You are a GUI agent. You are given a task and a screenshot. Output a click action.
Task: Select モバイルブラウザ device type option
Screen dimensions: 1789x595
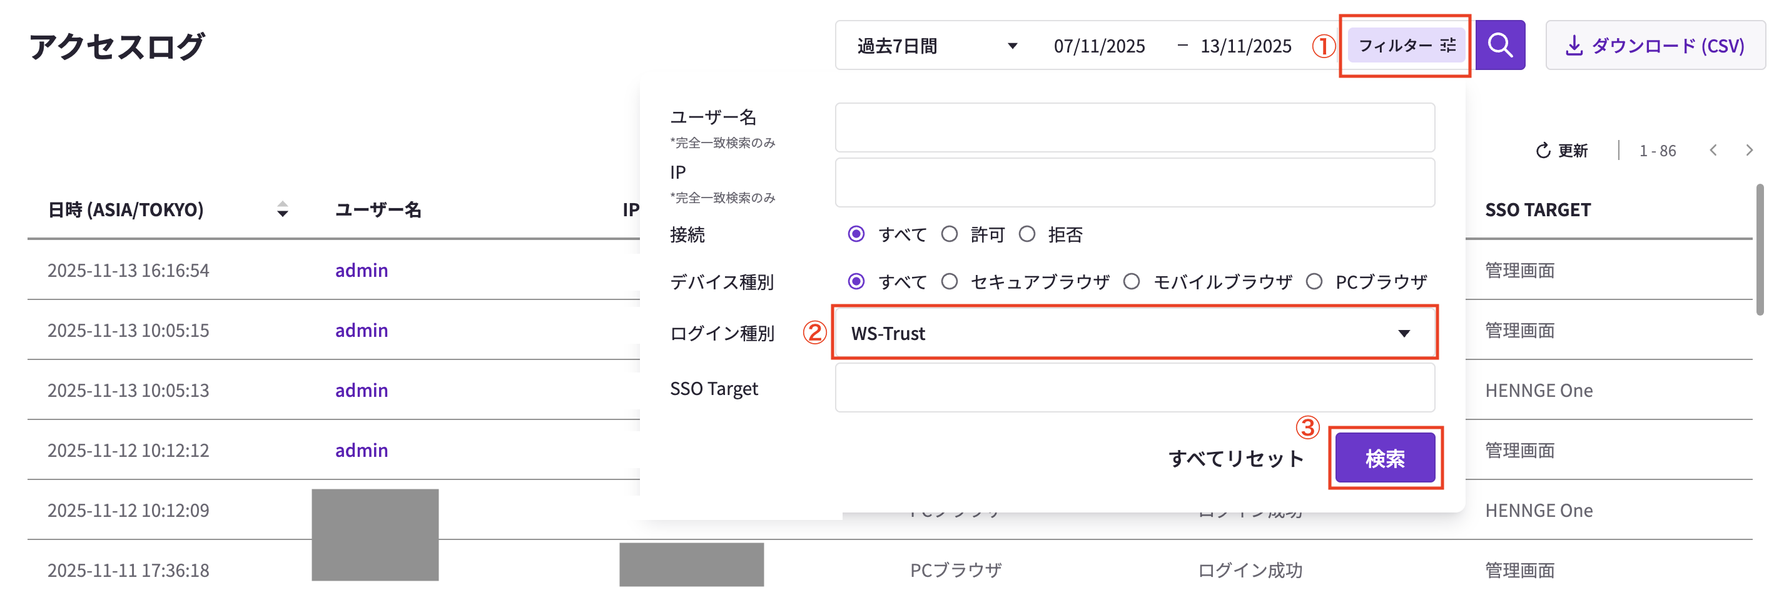[x=1132, y=282]
